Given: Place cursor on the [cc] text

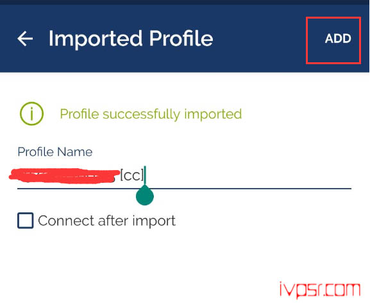Looking at the screenshot, I should click(x=131, y=175).
